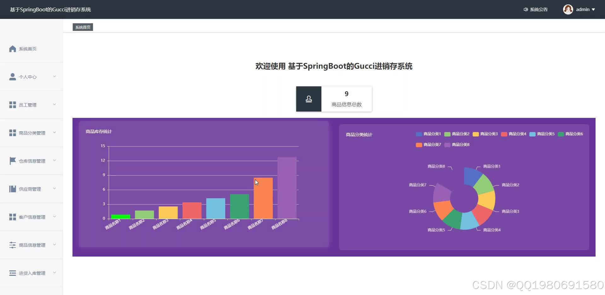
Task: Click the purple 商品名称8 bar
Action: click(x=287, y=188)
